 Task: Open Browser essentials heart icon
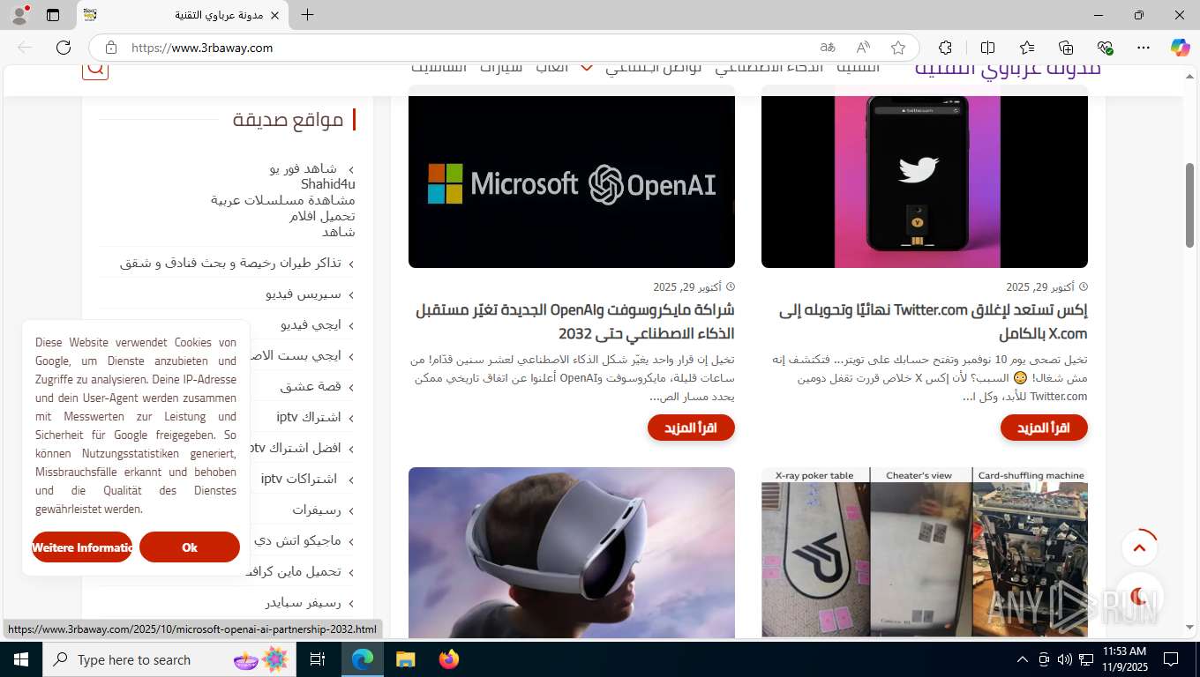click(x=1105, y=48)
